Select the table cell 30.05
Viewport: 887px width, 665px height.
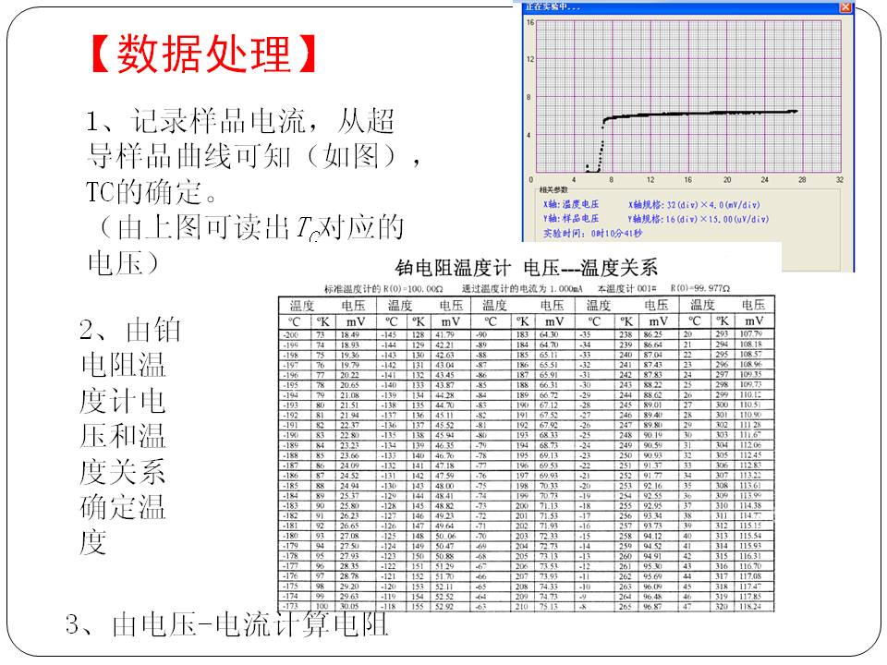[349, 606]
